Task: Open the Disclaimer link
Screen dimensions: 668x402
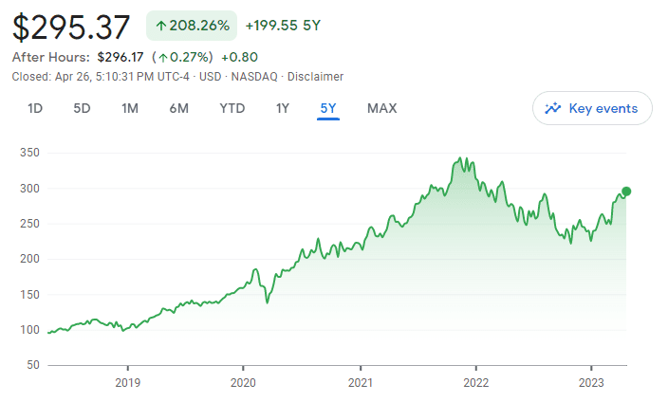Action: pos(315,76)
